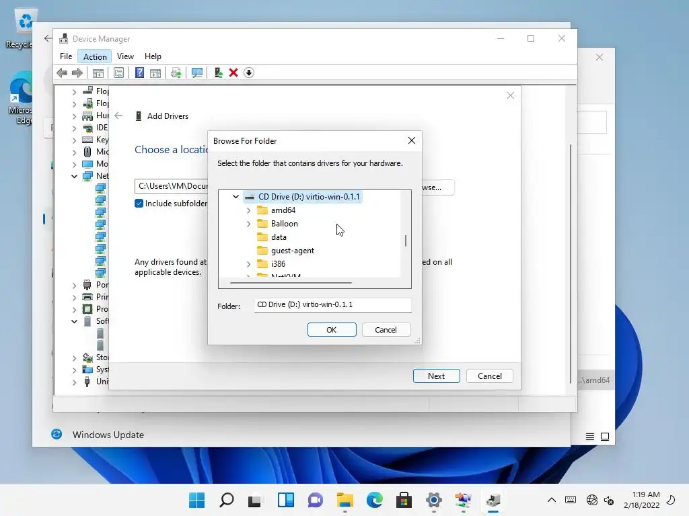Close the Browse For Folder dialog
Image resolution: width=689 pixels, height=516 pixels.
411,140
